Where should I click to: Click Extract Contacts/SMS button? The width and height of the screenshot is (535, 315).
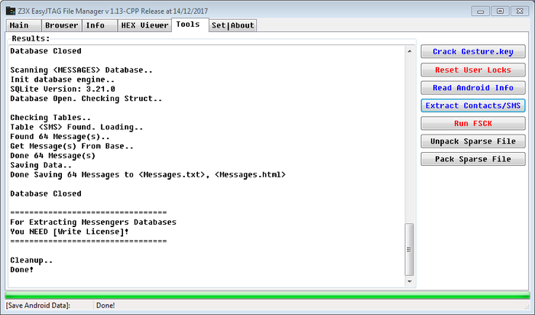(x=473, y=106)
